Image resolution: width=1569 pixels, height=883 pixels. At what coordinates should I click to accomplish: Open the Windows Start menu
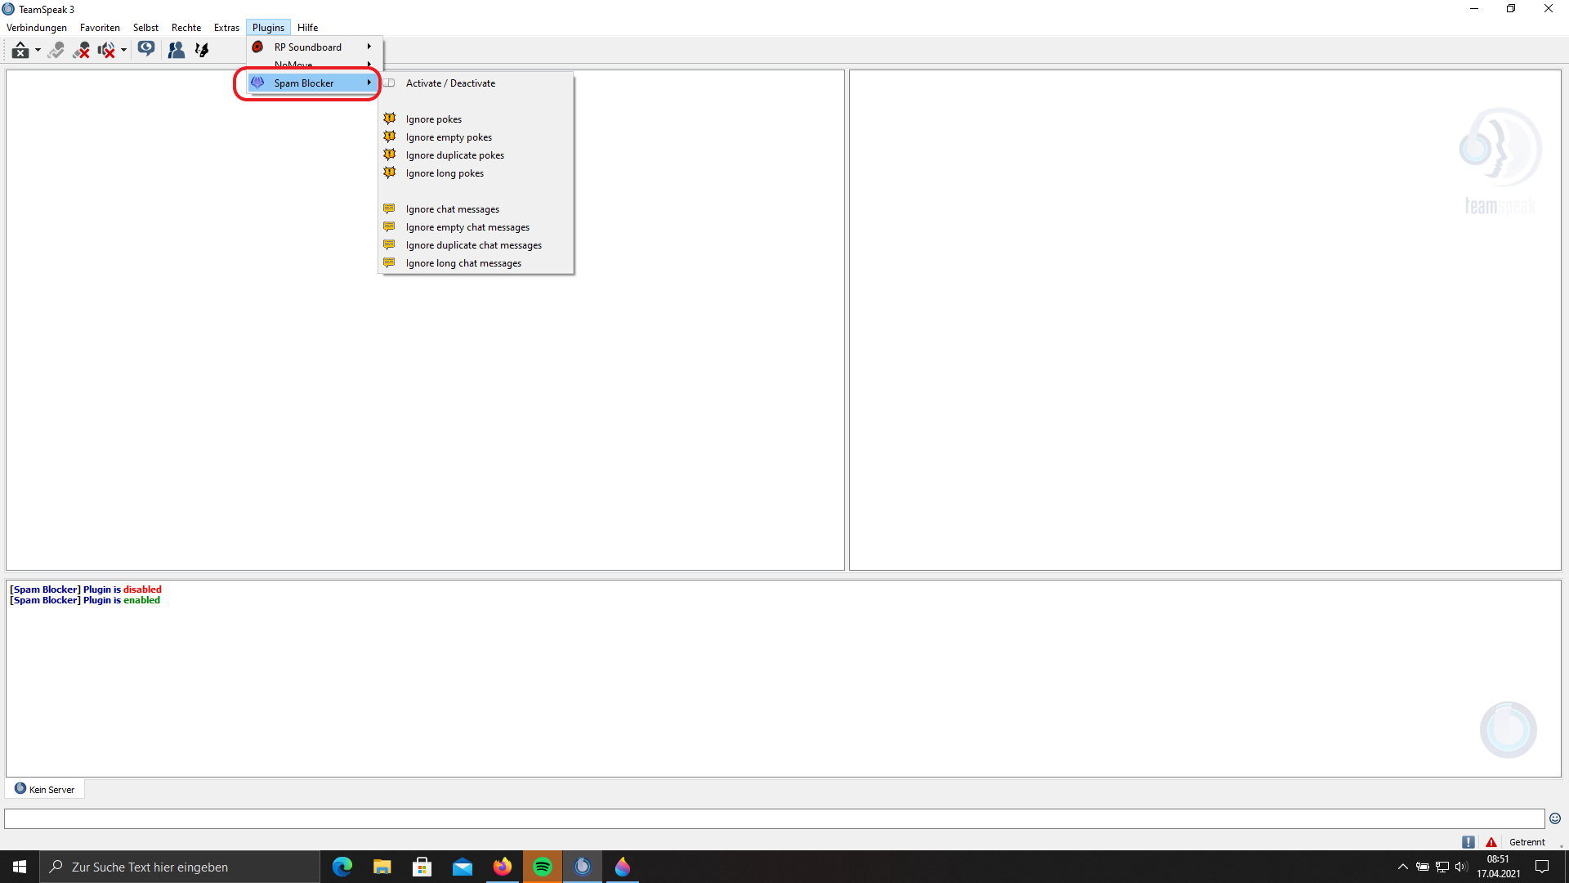tap(20, 867)
